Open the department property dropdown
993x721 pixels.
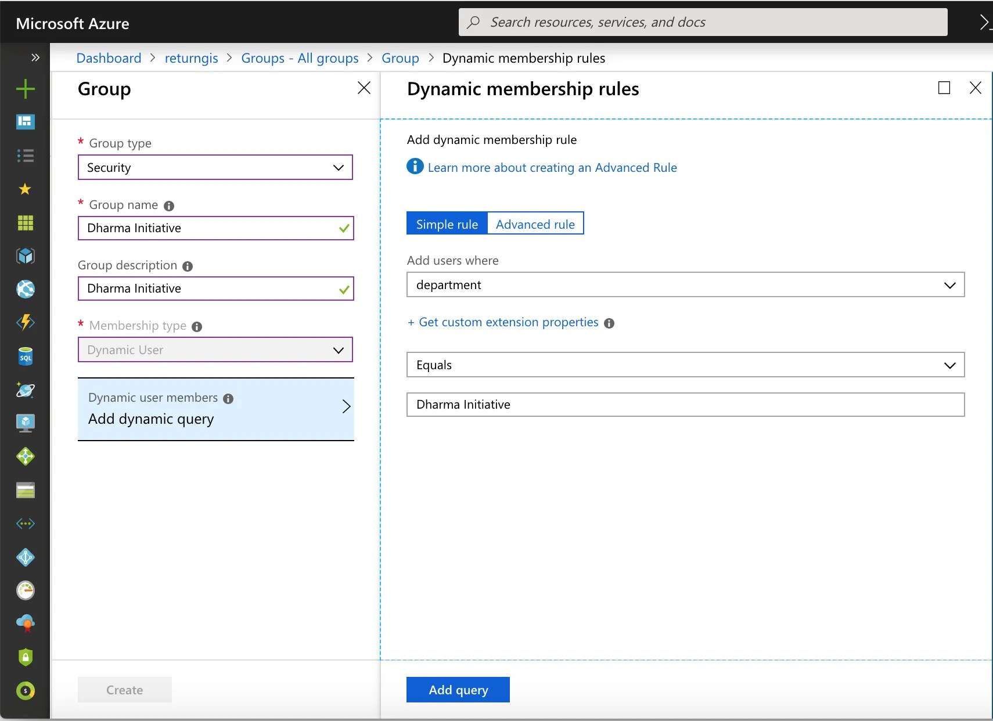(686, 284)
